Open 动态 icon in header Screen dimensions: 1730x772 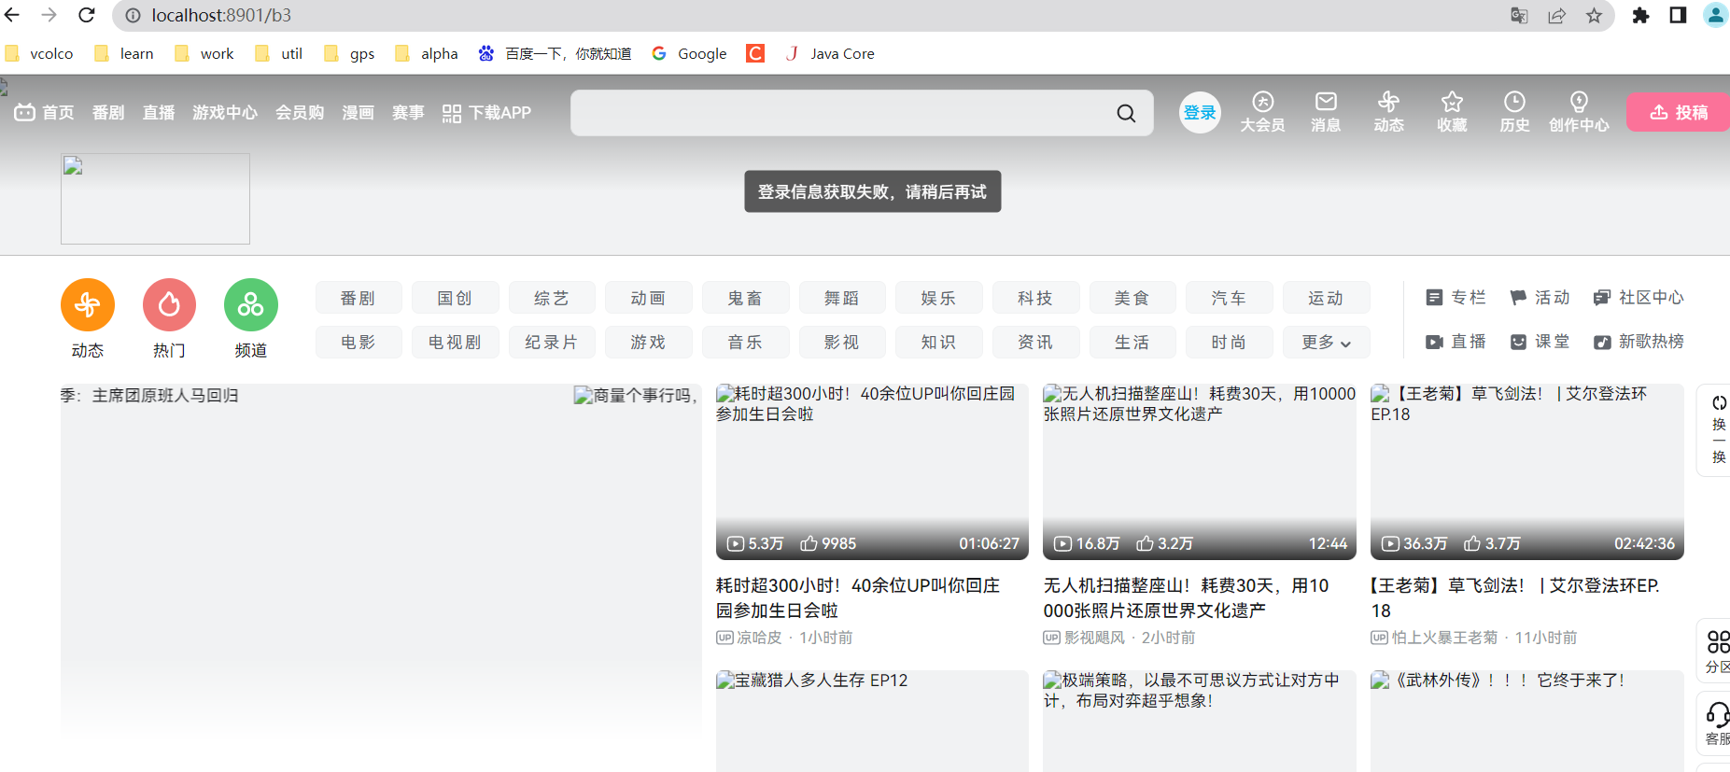click(x=1388, y=102)
